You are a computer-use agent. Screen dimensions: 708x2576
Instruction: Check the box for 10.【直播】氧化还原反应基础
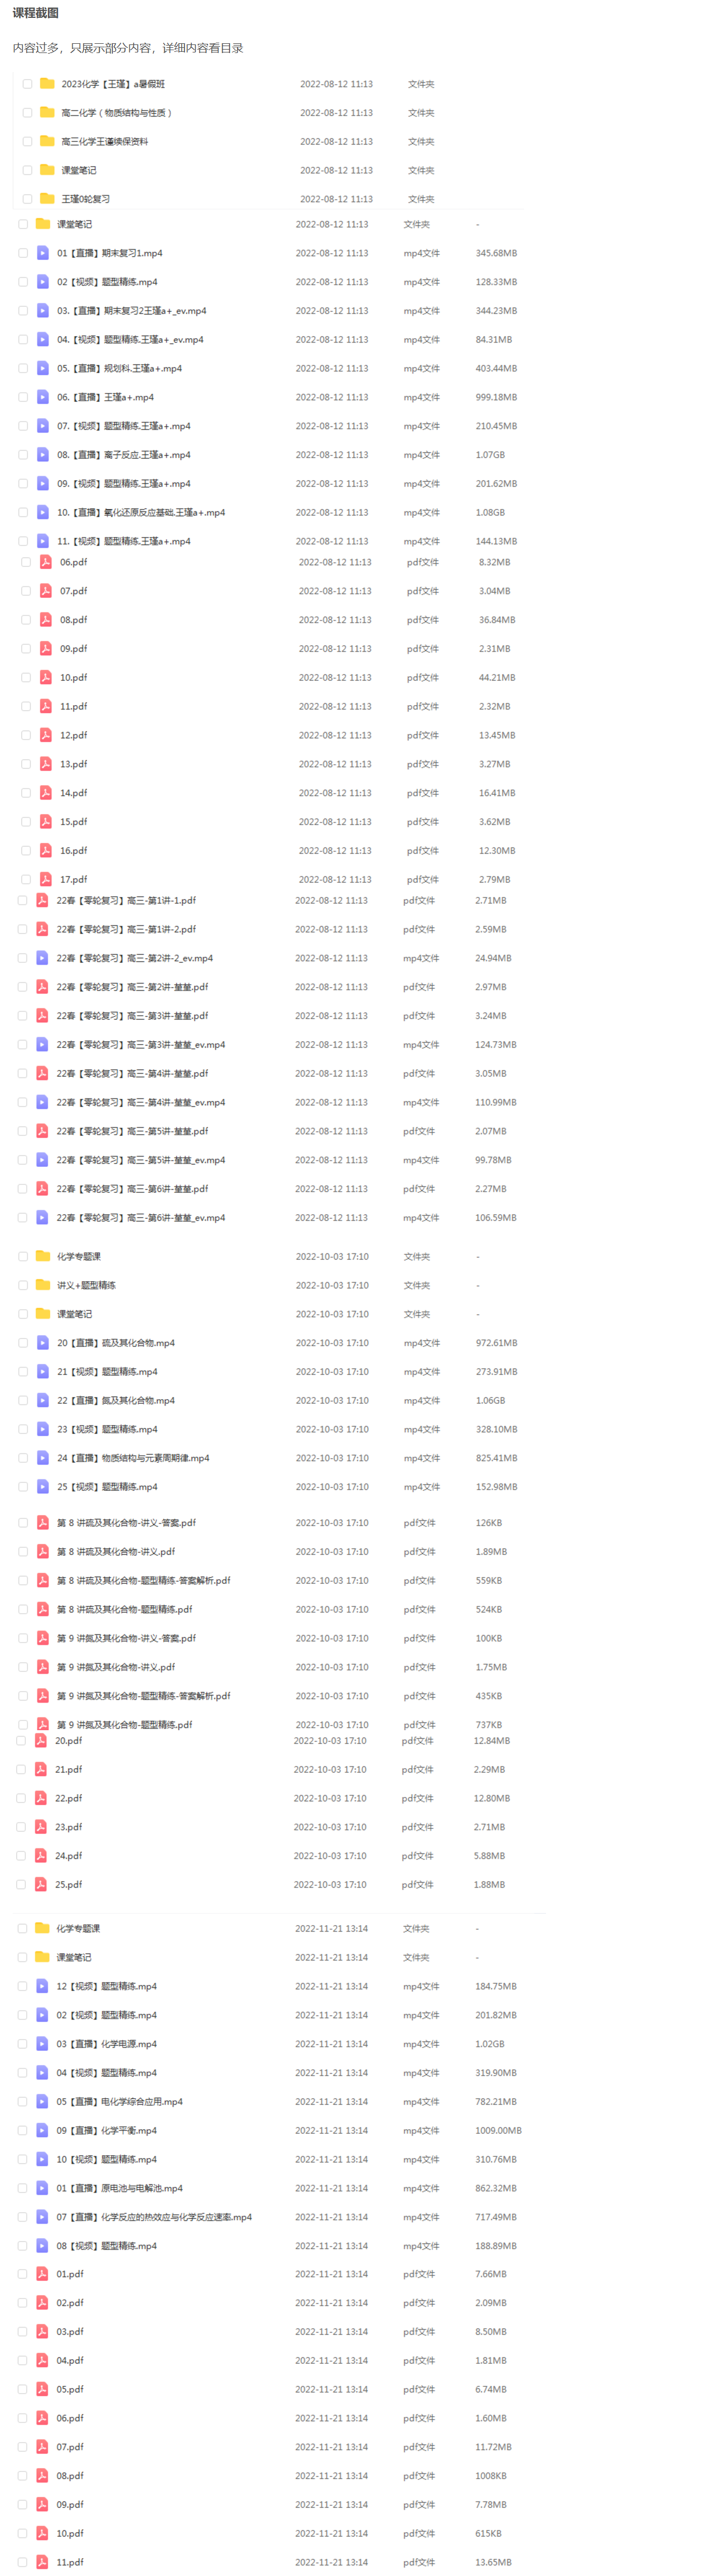23,512
